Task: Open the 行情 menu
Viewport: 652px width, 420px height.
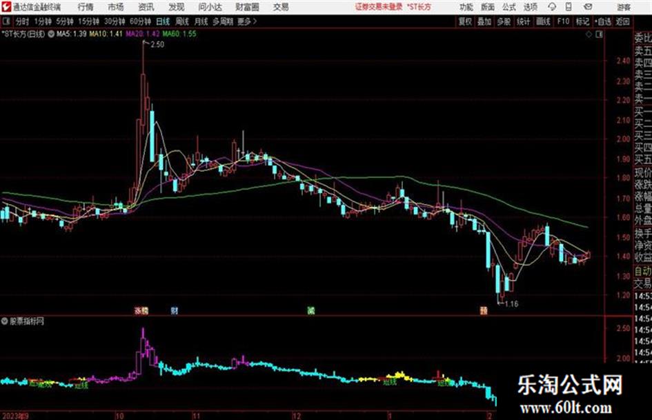Action: [x=86, y=7]
